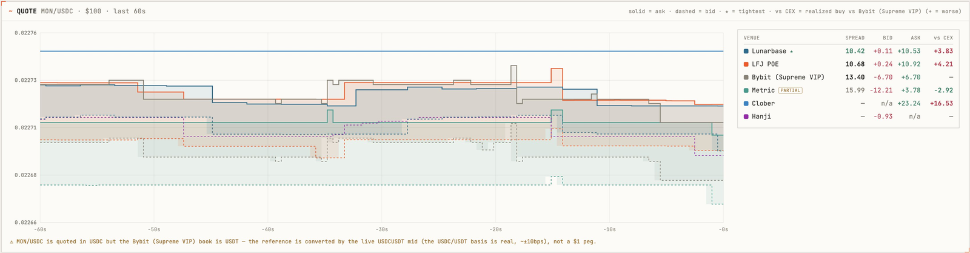The height and width of the screenshot is (253, 970).
Task: Click the -40s time axis label
Action: click(268, 229)
